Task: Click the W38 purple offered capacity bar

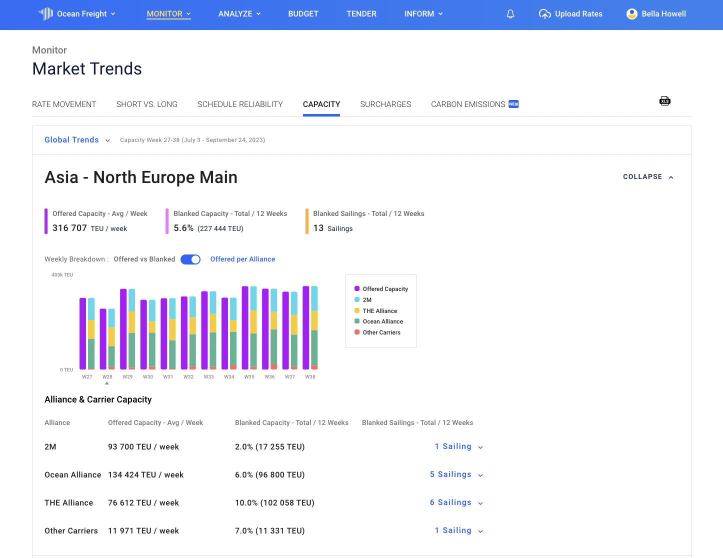Action: click(x=306, y=327)
